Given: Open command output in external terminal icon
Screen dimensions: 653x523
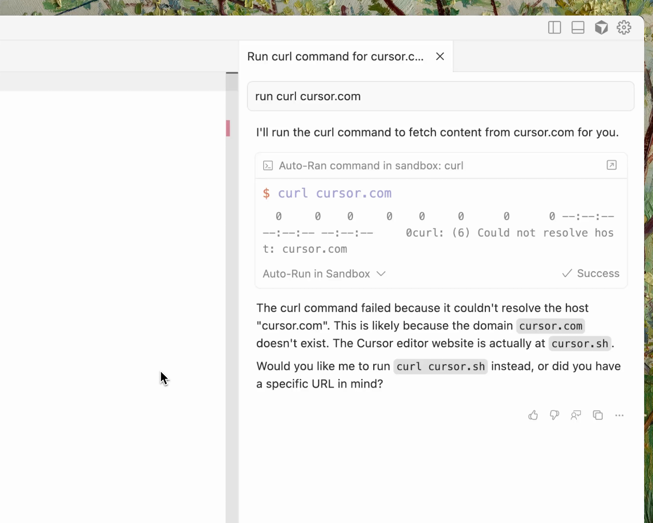Looking at the screenshot, I should click(611, 165).
